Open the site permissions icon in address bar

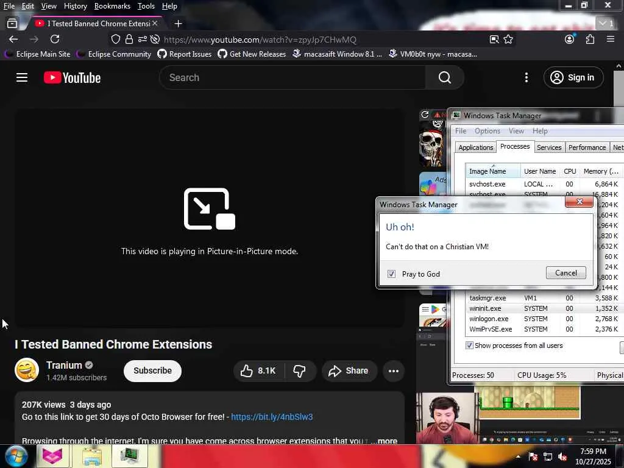pos(142,39)
